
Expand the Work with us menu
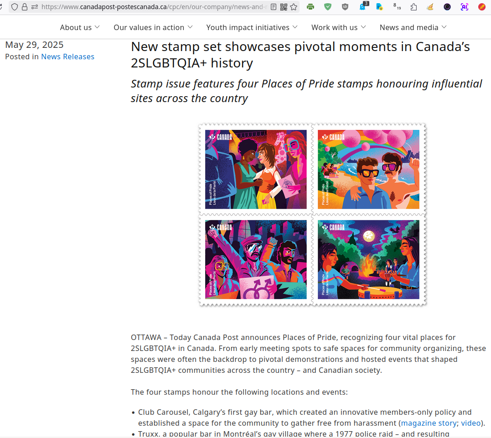pos(338,27)
